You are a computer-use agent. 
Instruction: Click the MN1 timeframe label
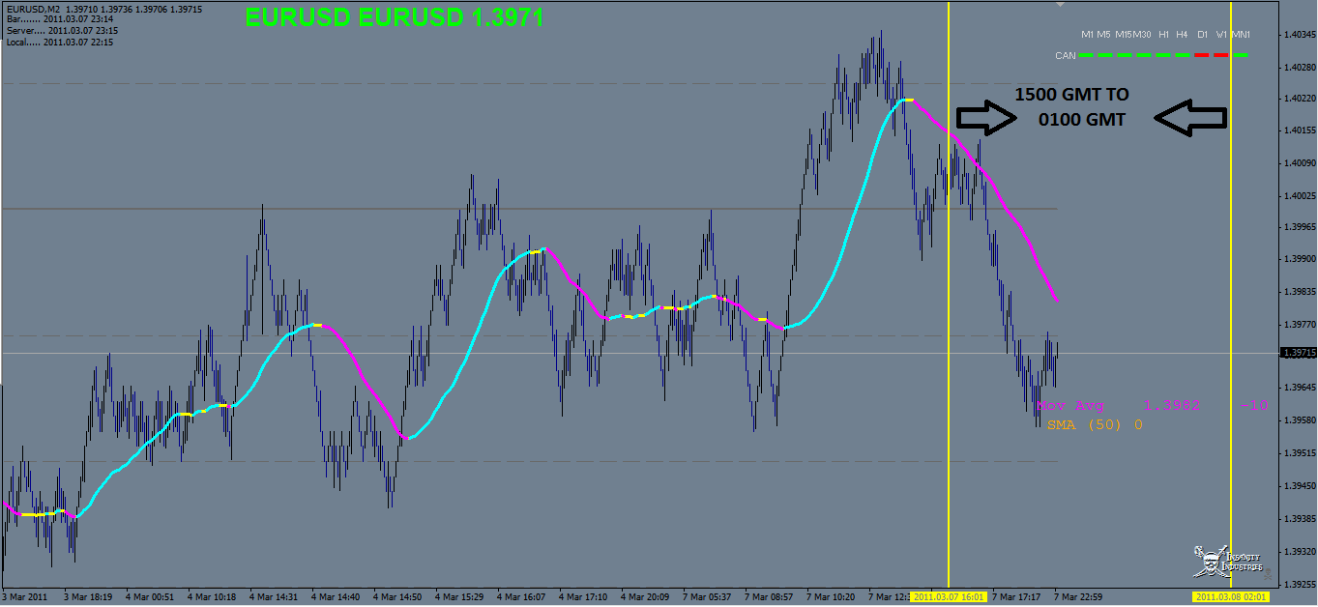coord(1240,34)
